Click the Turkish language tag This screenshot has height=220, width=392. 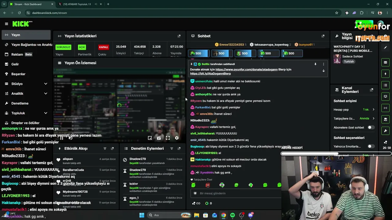pos(349,61)
